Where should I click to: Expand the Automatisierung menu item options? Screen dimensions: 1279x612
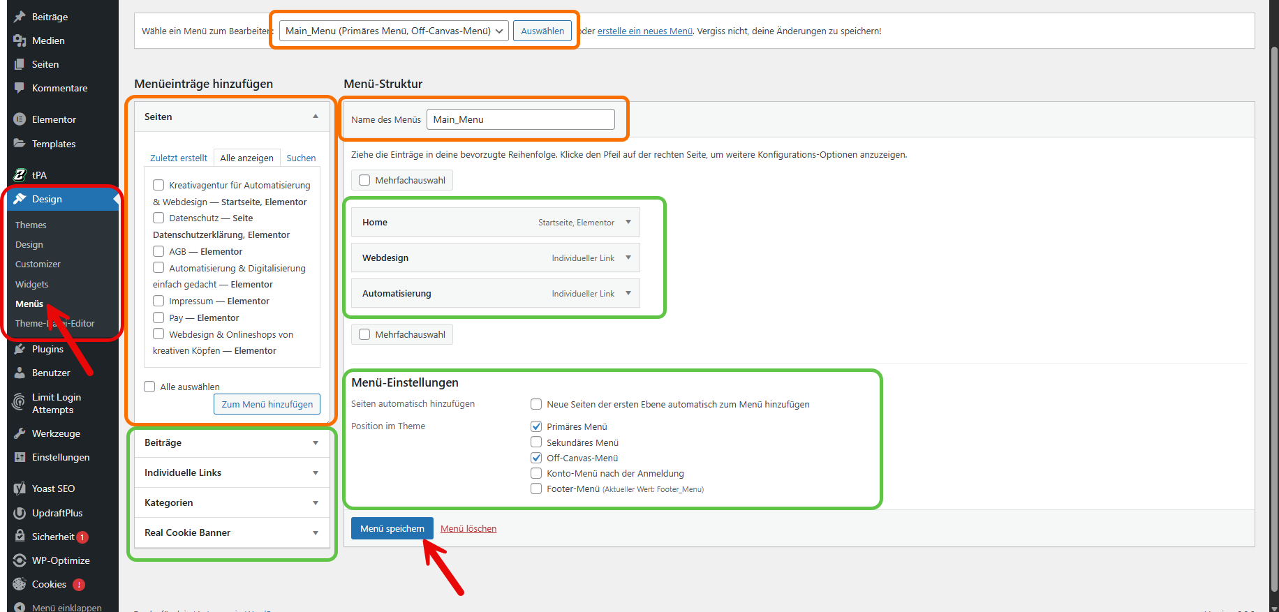coord(628,293)
